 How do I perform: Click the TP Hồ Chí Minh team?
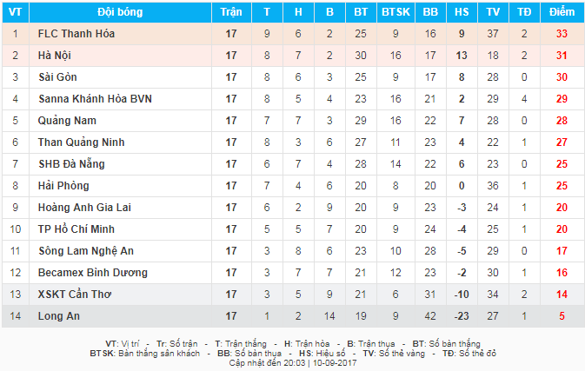[77, 229]
